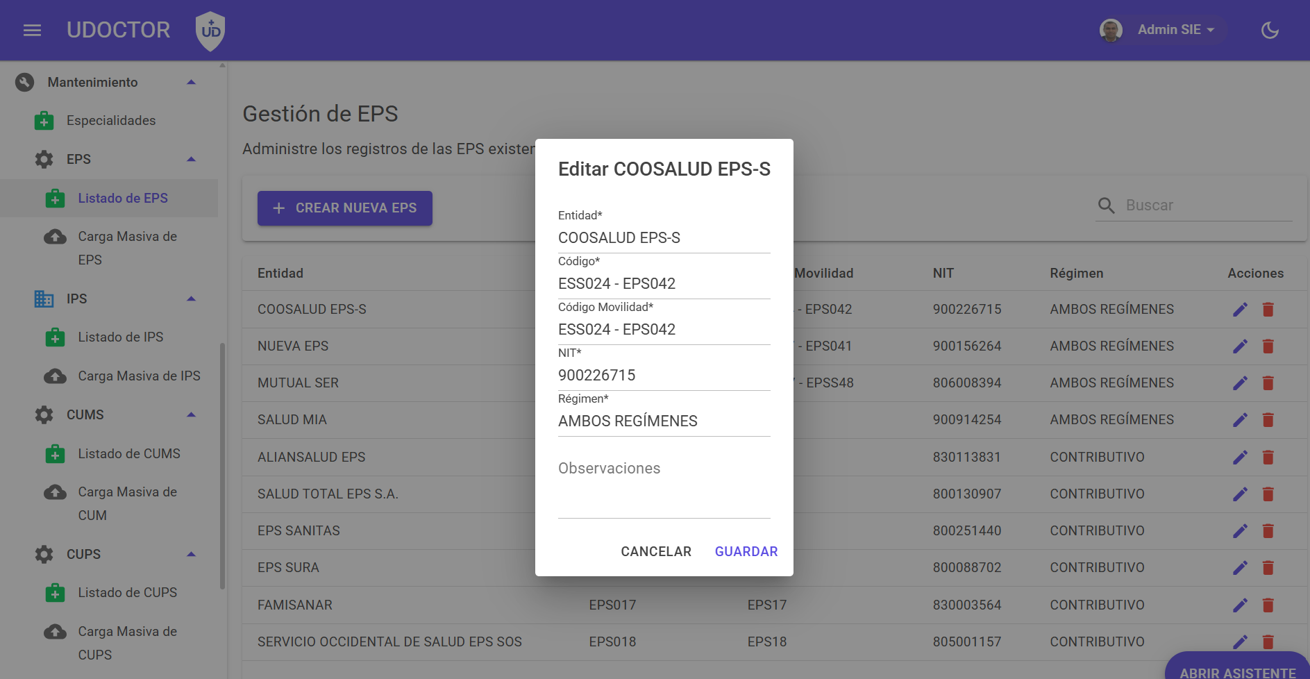Edit the FAMISANAR row

[x=1241, y=605]
